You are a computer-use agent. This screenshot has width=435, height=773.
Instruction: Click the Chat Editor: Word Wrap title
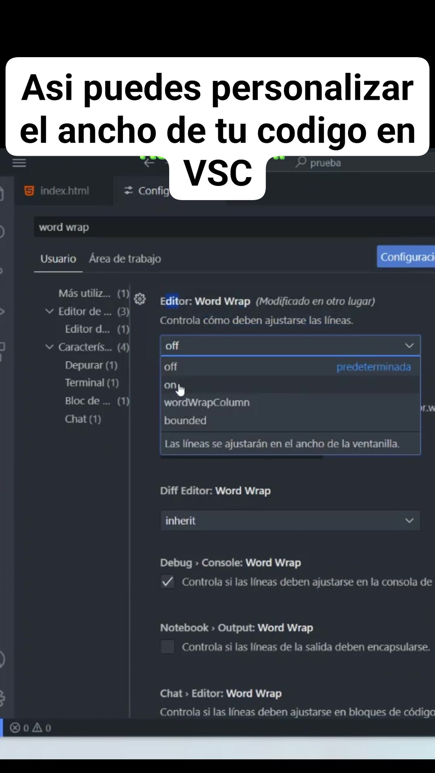221,693
